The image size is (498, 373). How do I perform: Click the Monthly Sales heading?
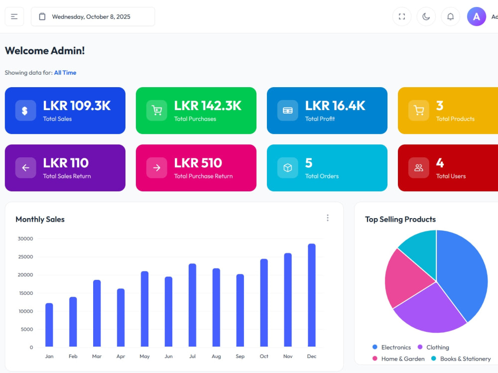point(40,219)
